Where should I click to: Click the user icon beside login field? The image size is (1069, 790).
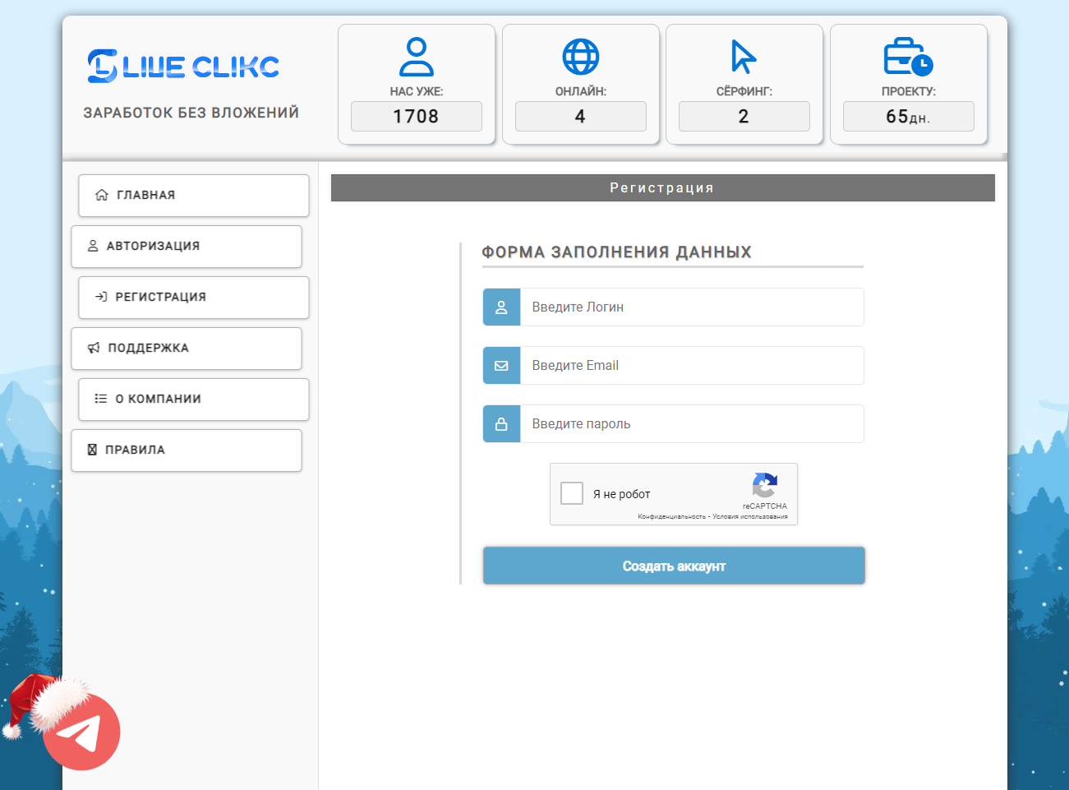(x=501, y=307)
